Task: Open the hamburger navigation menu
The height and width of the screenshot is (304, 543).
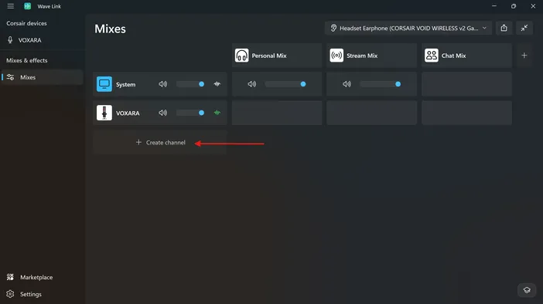Action: pos(10,6)
